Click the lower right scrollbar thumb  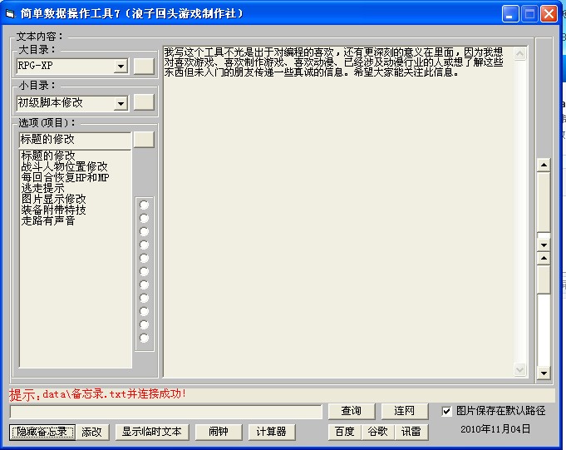(x=544, y=279)
